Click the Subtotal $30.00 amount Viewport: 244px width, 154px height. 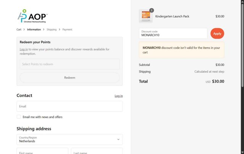point(220,65)
